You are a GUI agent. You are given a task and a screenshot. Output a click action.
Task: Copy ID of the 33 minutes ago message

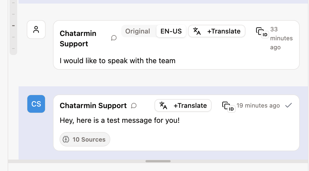262,32
